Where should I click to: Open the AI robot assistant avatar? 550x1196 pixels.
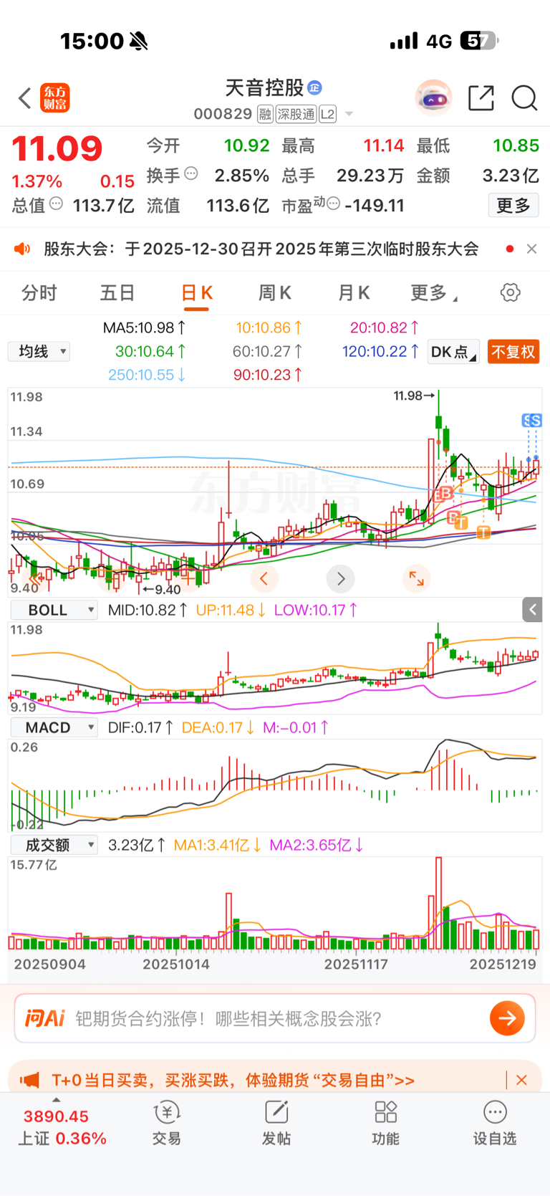coord(433,97)
